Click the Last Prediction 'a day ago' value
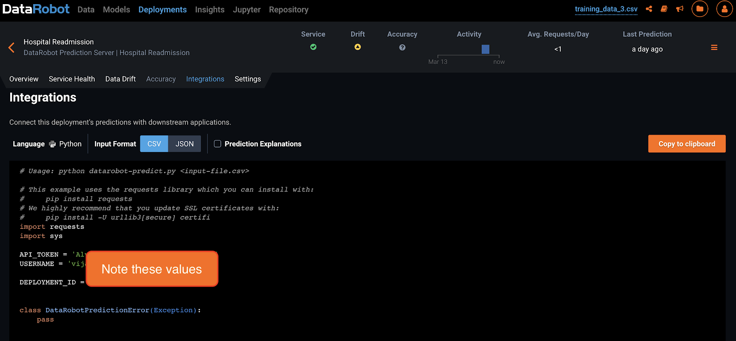 click(647, 49)
